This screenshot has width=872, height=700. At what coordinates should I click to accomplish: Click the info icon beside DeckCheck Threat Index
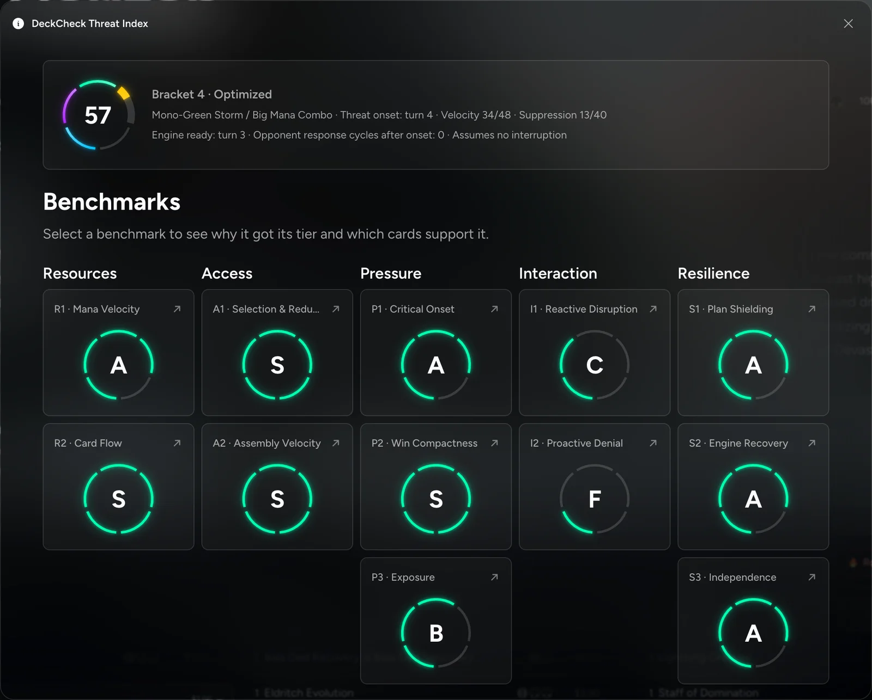pyautogui.click(x=18, y=23)
